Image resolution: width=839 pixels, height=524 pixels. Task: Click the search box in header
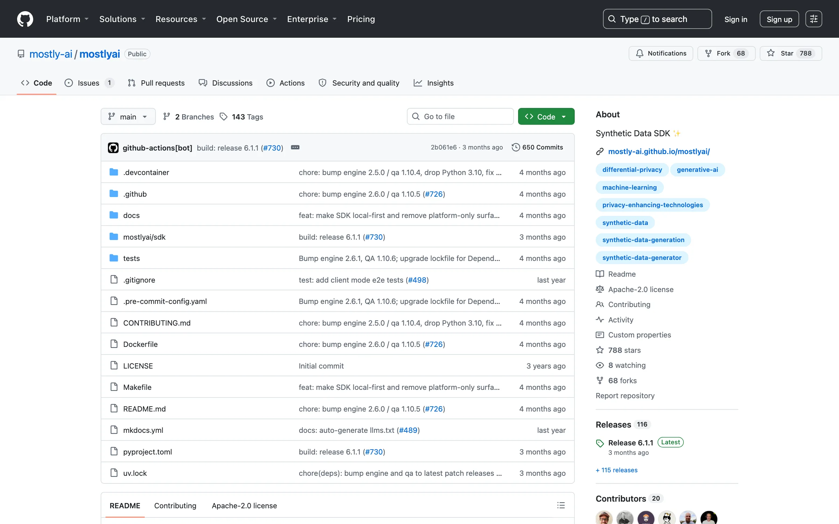click(657, 19)
